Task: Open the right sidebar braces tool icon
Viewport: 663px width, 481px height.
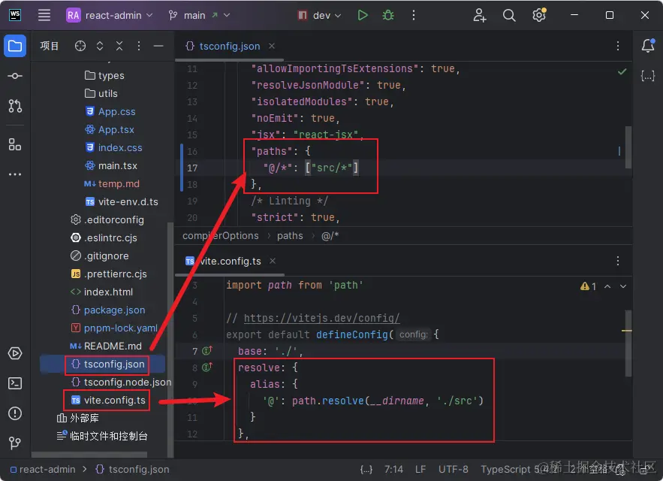Action: pos(648,76)
